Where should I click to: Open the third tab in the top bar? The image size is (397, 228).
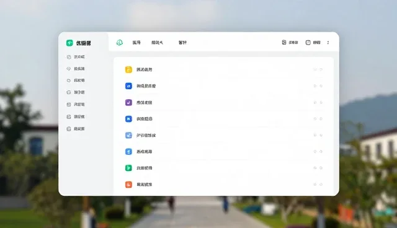pos(182,43)
